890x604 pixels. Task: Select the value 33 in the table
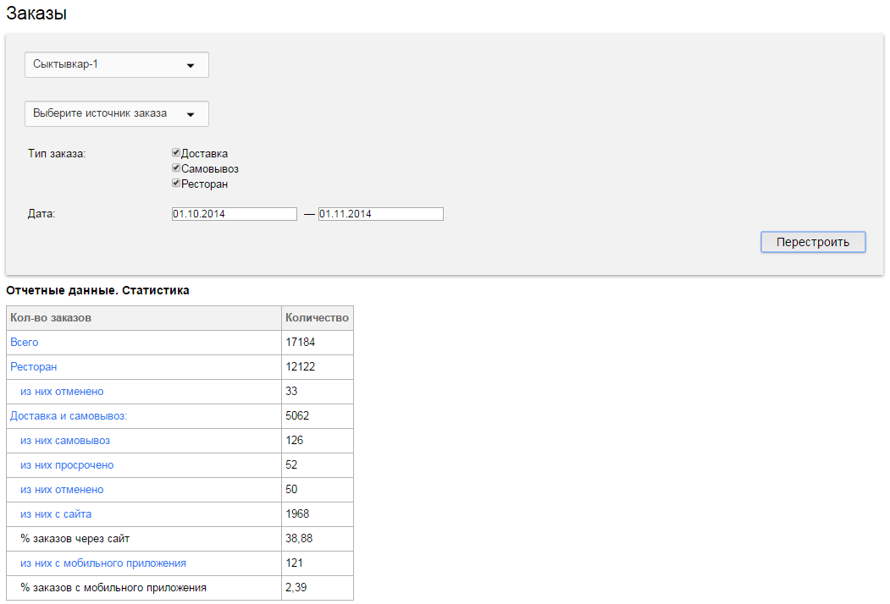click(292, 392)
